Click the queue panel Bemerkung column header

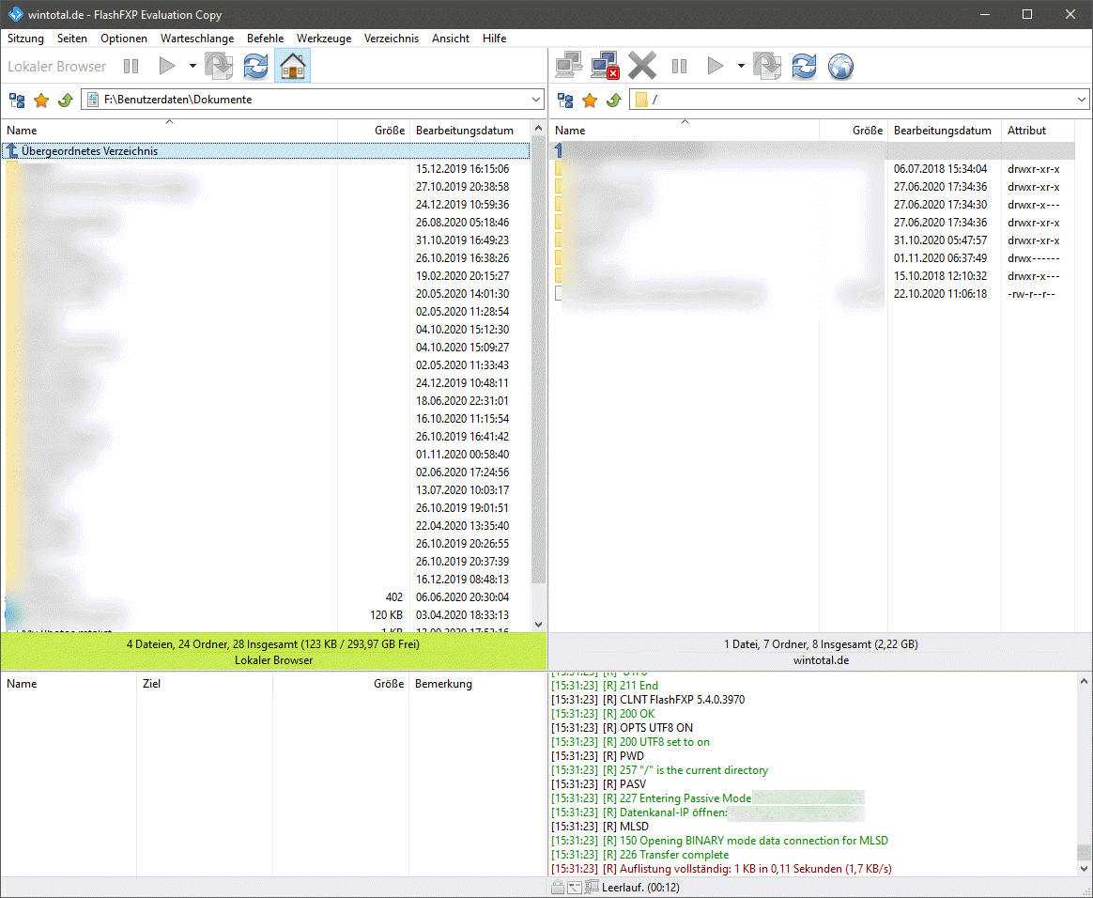pyautogui.click(x=477, y=684)
